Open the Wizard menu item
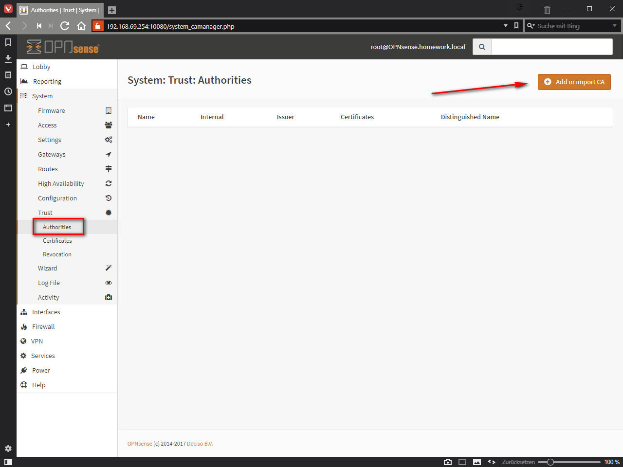 pyautogui.click(x=48, y=268)
